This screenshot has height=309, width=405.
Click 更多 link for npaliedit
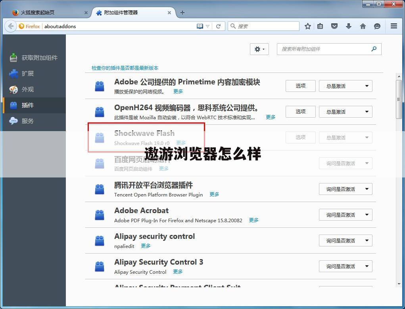pyautogui.click(x=146, y=246)
